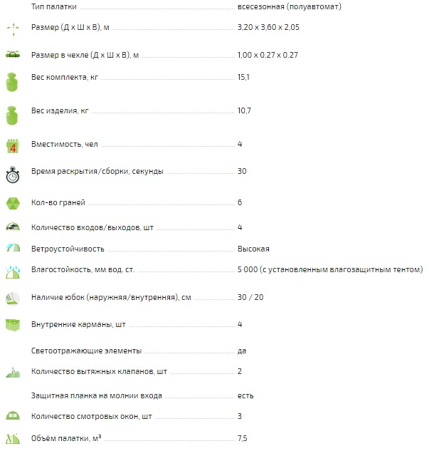Screen dimensions: 429x451
Task: Click the Защитная планка на молнии входа text
Action: (x=97, y=395)
